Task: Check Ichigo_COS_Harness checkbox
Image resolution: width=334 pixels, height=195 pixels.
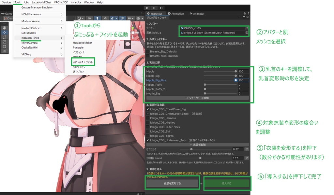Action: pos(148,118)
